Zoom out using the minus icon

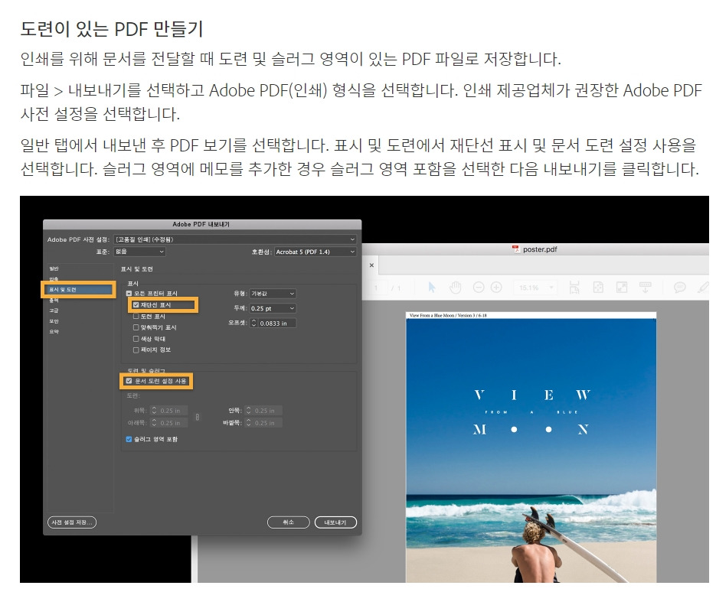click(479, 286)
